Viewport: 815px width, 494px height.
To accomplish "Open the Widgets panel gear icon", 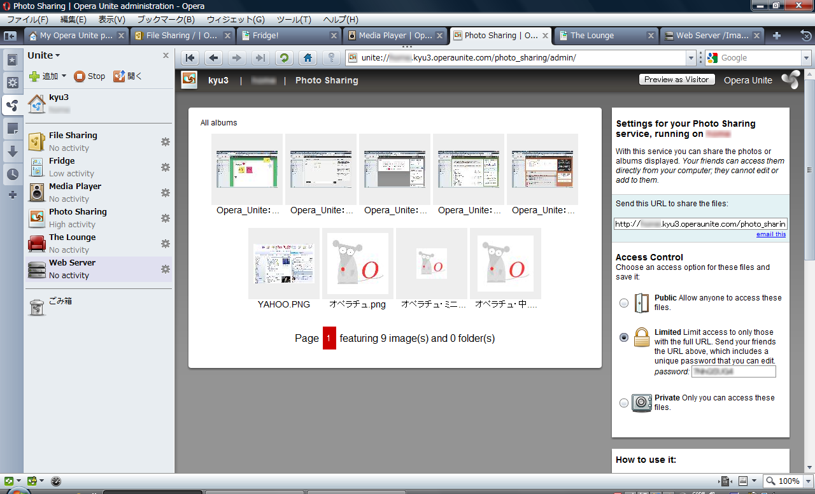I will (12, 83).
